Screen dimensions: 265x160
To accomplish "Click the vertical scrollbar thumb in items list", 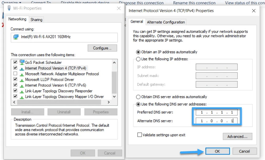I will click(x=114, y=82).
